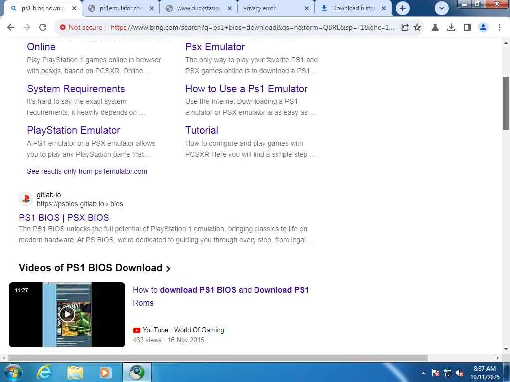Click the vertical scrollbar thumb
510x382 pixels.
(x=506, y=103)
